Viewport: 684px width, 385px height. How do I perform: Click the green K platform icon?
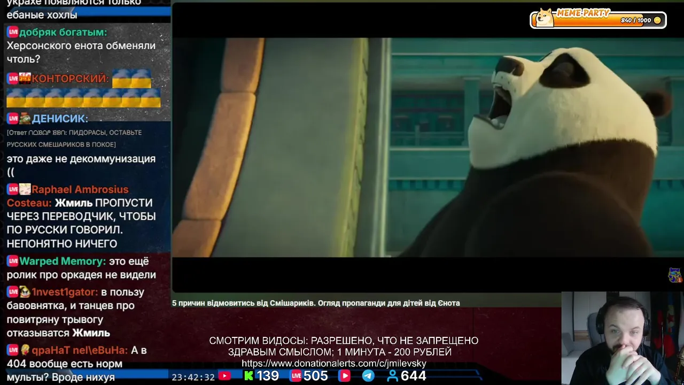248,376
